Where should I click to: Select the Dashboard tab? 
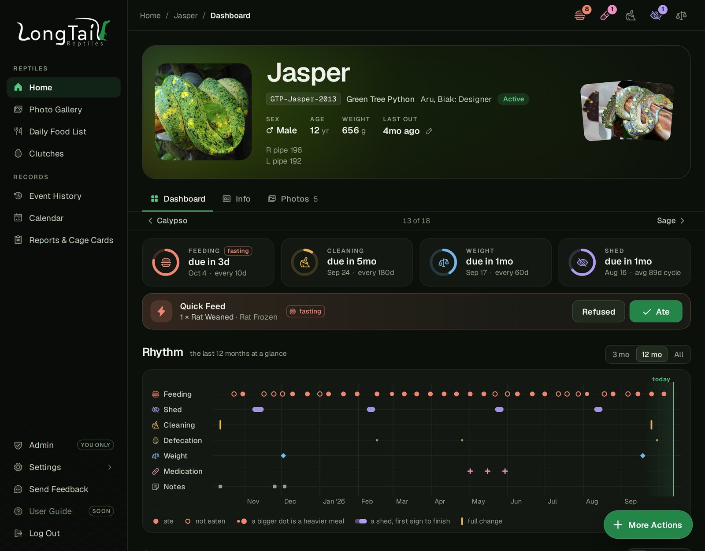178,199
